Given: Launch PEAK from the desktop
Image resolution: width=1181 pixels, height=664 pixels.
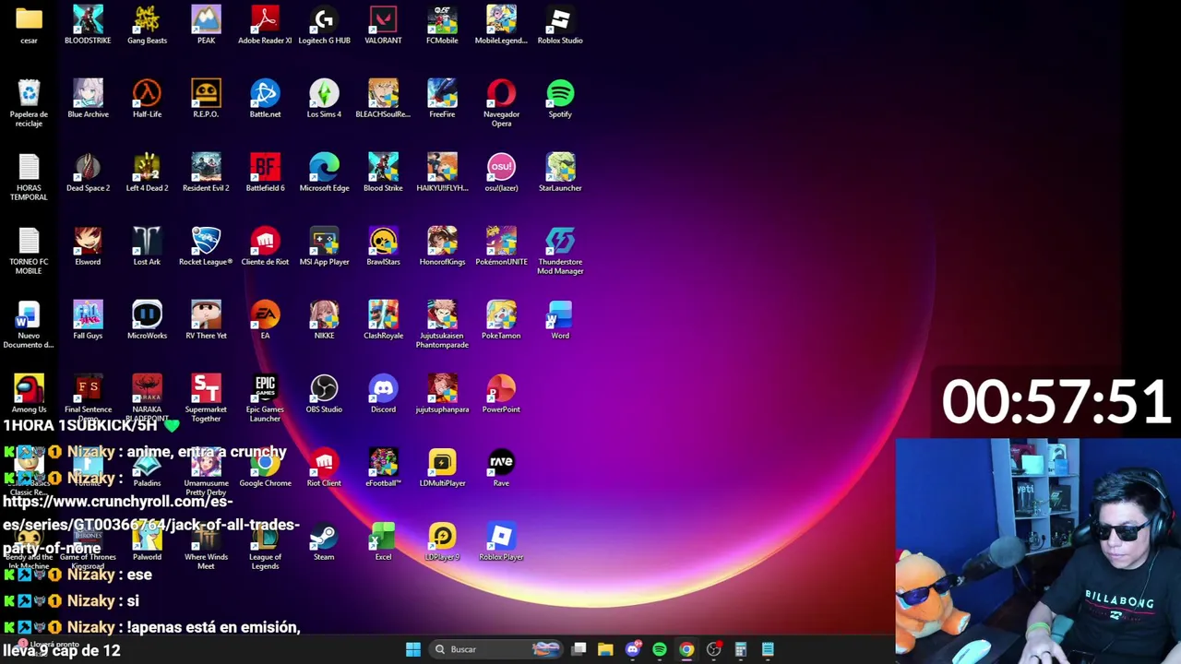Looking at the screenshot, I should pos(206,25).
